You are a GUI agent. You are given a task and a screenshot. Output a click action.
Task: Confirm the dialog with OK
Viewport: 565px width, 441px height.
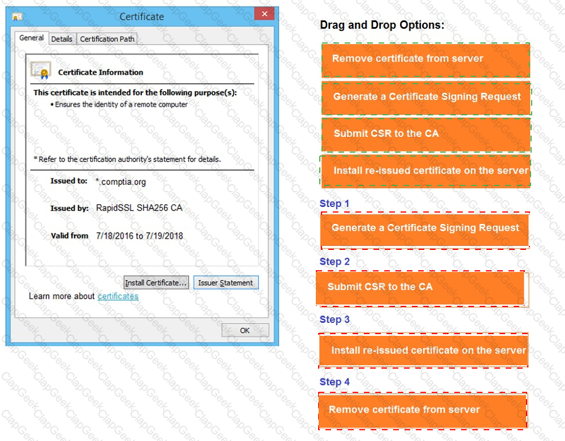point(245,330)
